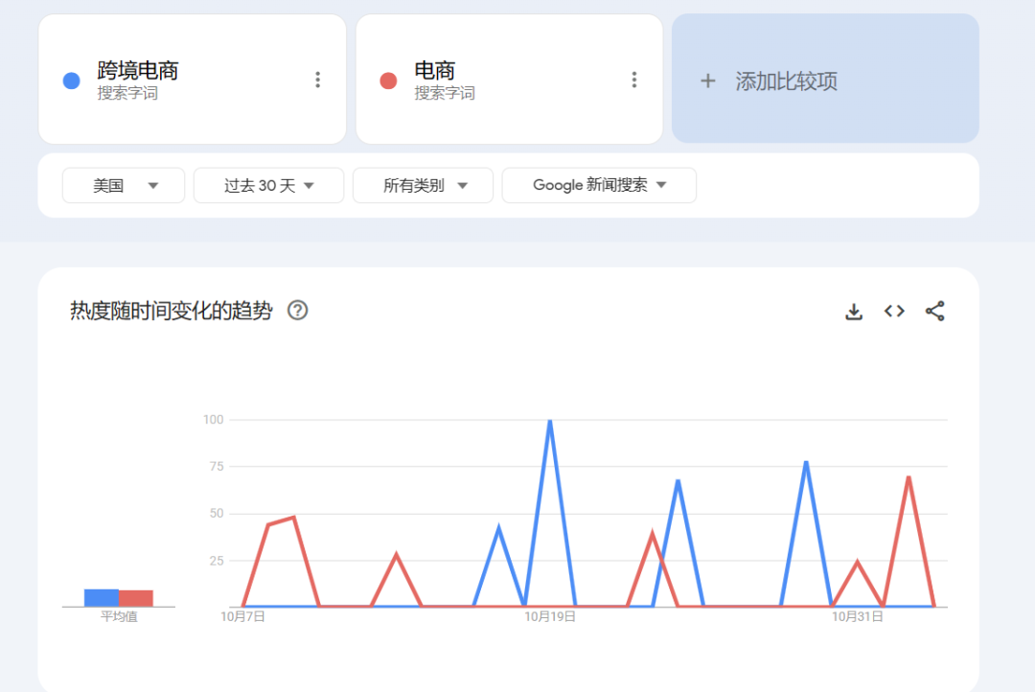Click the plus icon in 添加比较项
This screenshot has height=692, width=1035.
pyautogui.click(x=707, y=81)
